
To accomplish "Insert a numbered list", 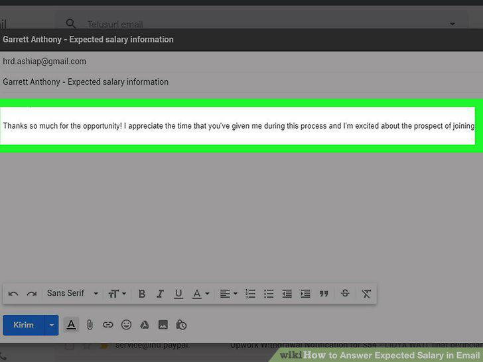I will pyautogui.click(x=250, y=294).
